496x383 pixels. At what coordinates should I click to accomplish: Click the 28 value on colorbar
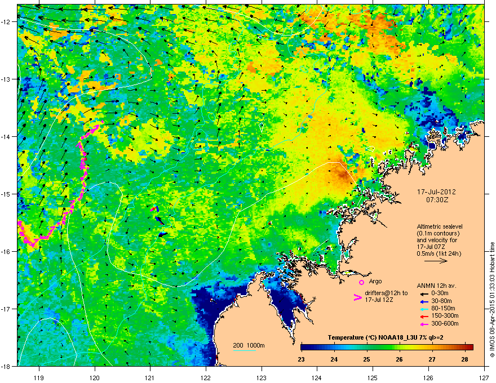click(x=464, y=359)
